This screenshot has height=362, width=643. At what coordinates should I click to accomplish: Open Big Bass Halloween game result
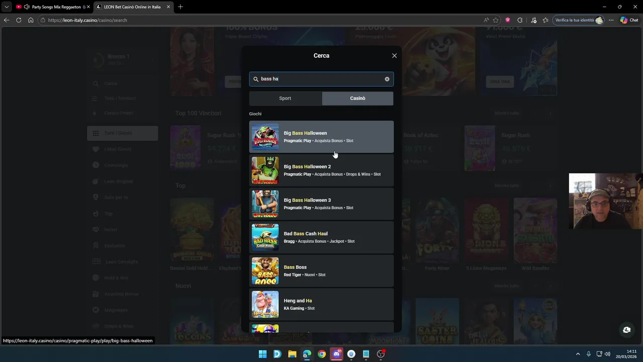pyautogui.click(x=321, y=137)
